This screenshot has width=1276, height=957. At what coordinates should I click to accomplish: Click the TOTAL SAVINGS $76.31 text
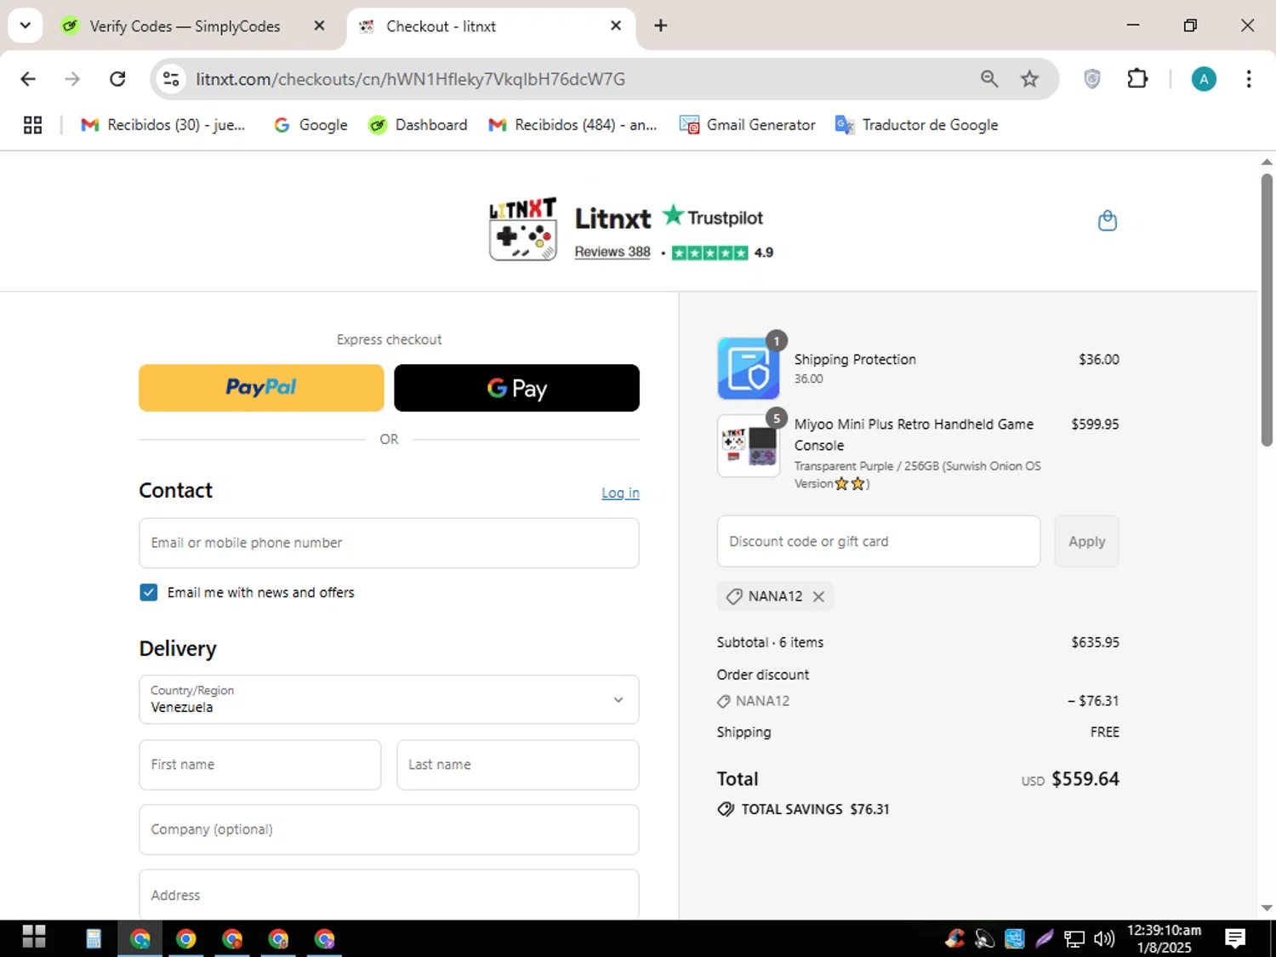(x=815, y=809)
